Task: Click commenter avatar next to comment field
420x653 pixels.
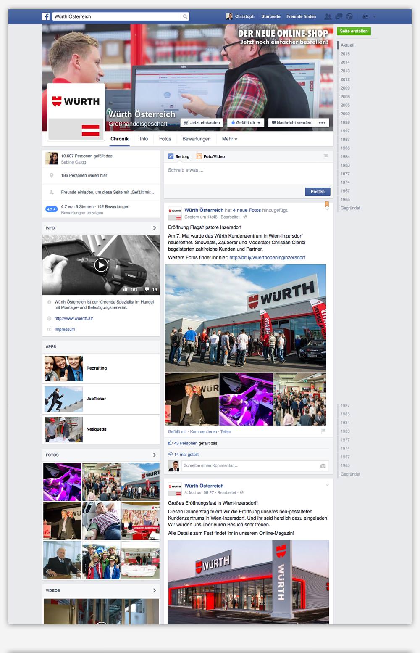Action: tap(174, 466)
